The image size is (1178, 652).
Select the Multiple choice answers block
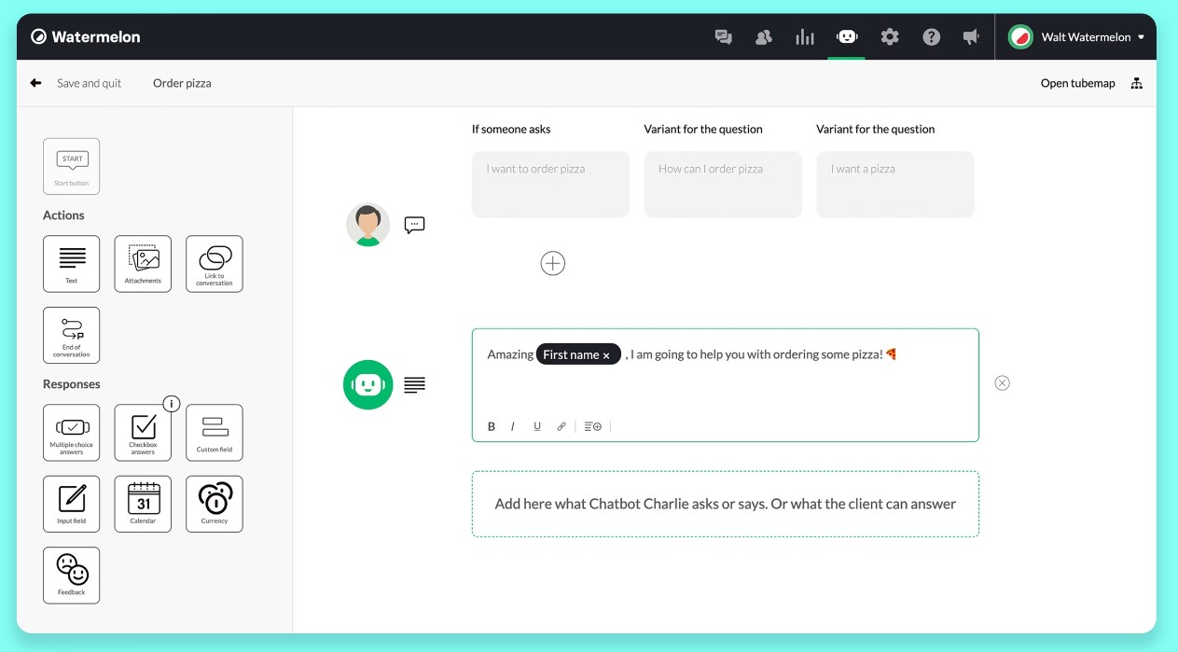(x=71, y=433)
